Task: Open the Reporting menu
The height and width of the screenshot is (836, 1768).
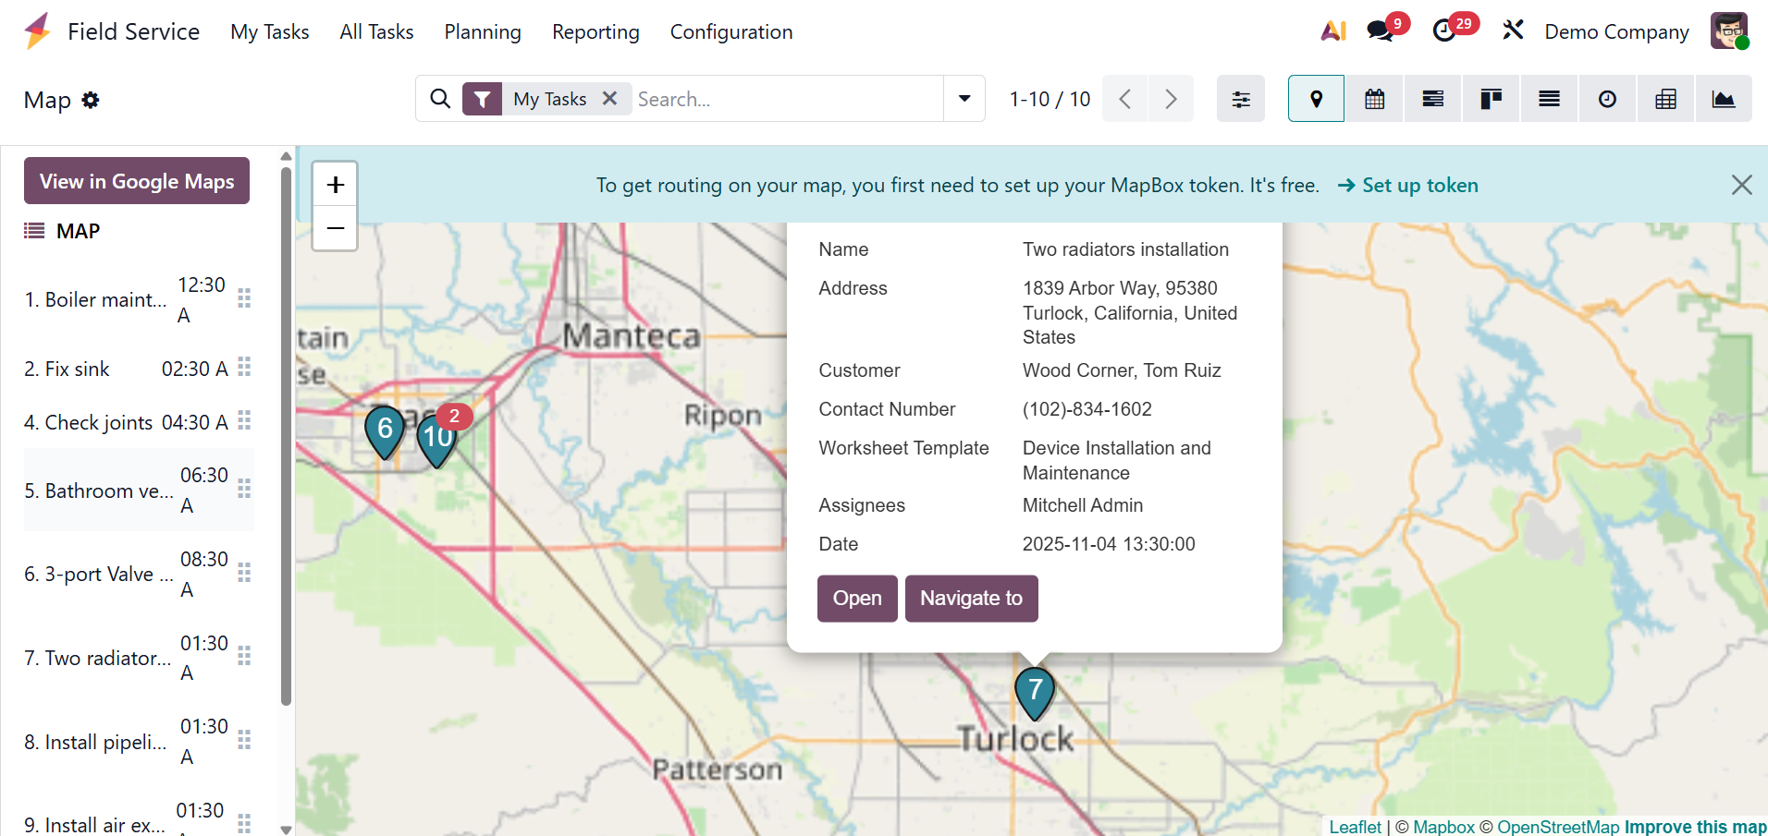Action: pyautogui.click(x=595, y=31)
